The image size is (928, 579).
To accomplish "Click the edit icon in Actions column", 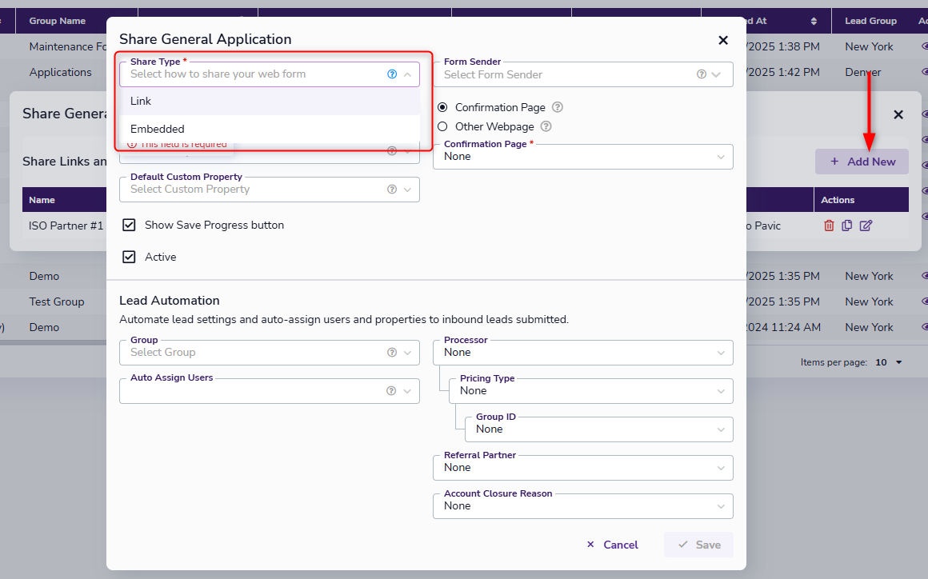I will pos(866,226).
